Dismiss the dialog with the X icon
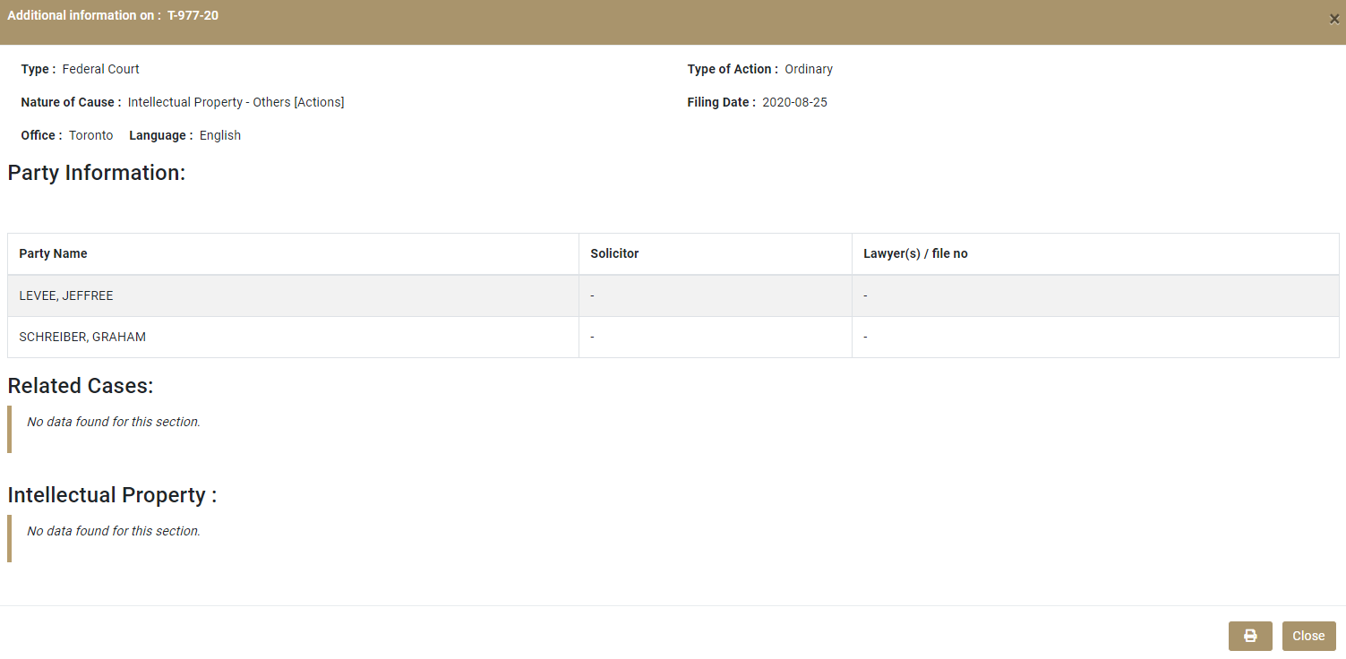The height and width of the screenshot is (659, 1346). 1334,19
